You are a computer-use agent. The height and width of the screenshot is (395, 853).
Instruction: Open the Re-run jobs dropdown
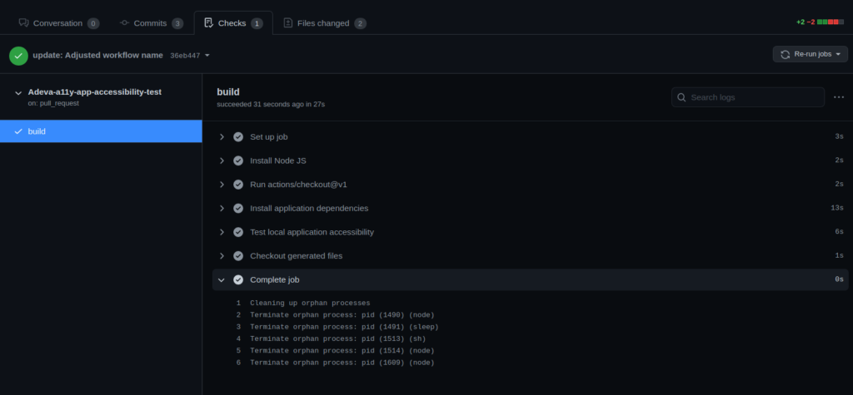coord(810,54)
